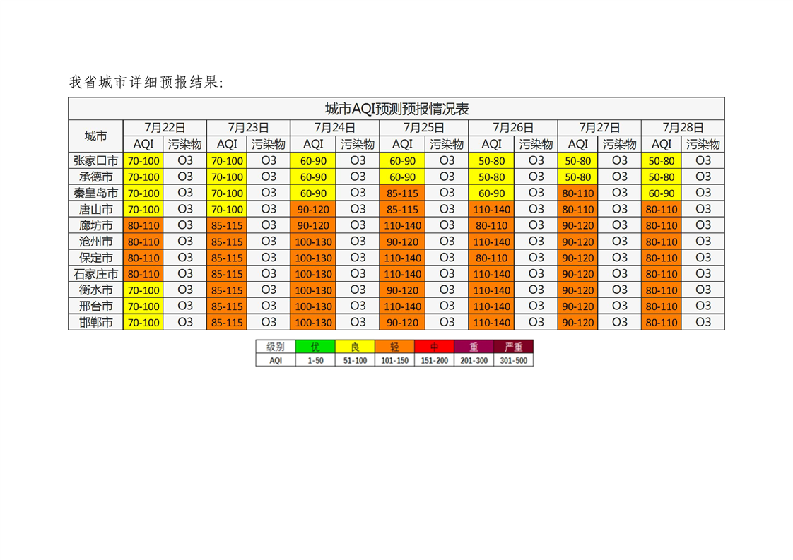Click the dark maroon 严重 legend swatch
Screen dimensions: 793x560
pos(513,347)
